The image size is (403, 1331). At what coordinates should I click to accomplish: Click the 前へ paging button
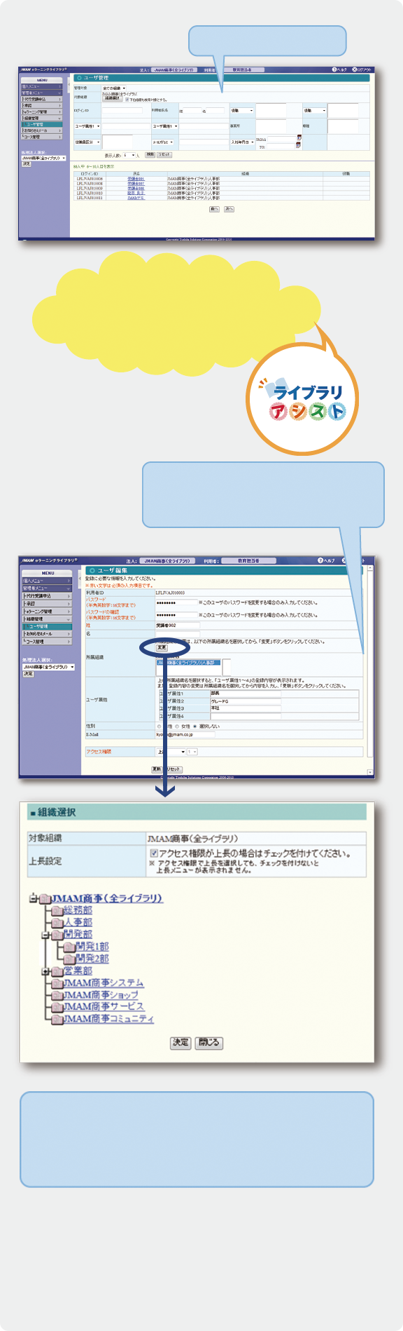(214, 209)
